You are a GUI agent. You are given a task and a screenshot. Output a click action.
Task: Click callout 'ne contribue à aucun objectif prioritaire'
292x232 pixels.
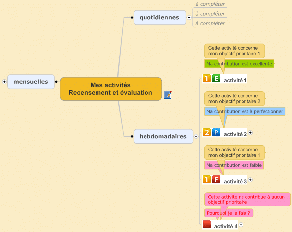tap(247, 199)
